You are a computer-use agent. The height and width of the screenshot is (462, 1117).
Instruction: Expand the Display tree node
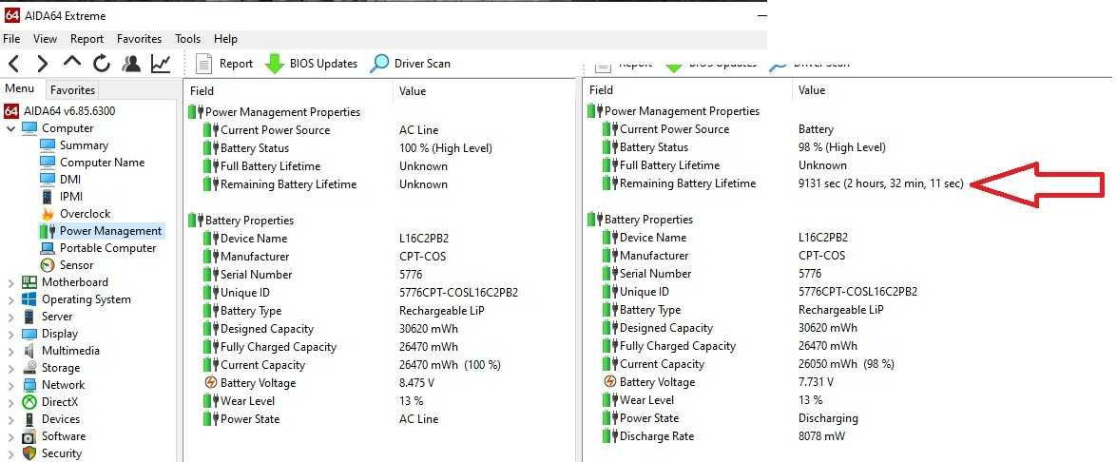click(x=10, y=334)
